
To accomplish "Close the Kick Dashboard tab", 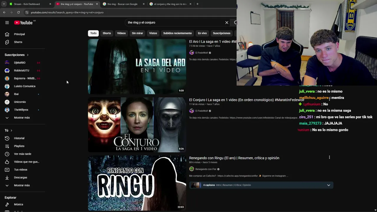I will coord(50,4).
